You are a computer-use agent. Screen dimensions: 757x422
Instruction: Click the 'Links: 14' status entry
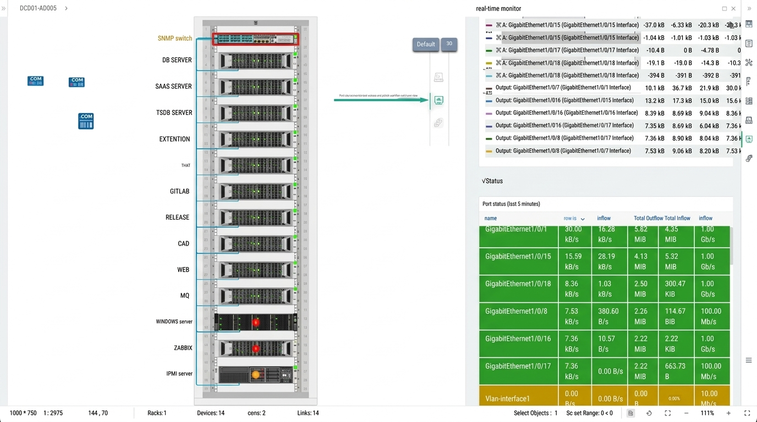click(x=308, y=413)
